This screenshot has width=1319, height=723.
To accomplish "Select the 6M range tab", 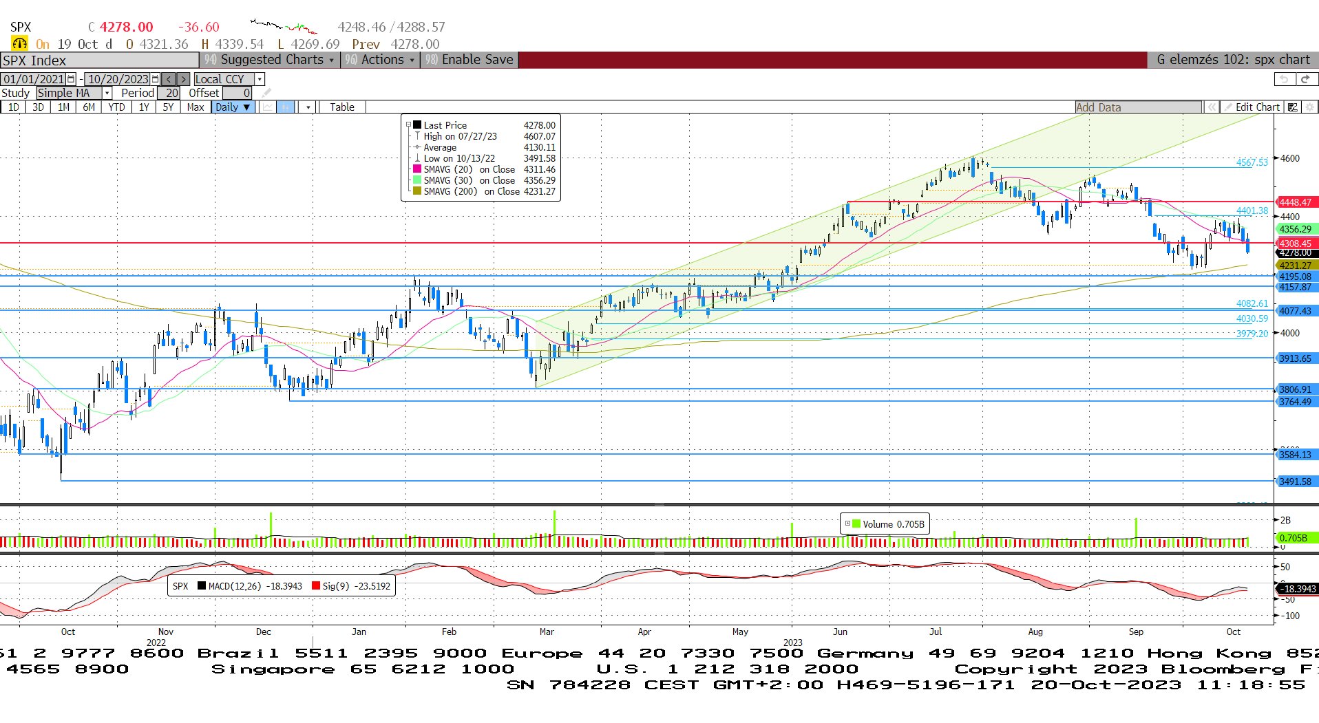I will click(89, 107).
